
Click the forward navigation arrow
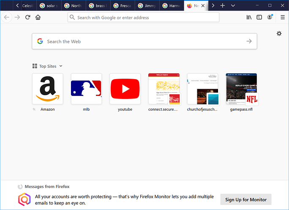[17, 17]
